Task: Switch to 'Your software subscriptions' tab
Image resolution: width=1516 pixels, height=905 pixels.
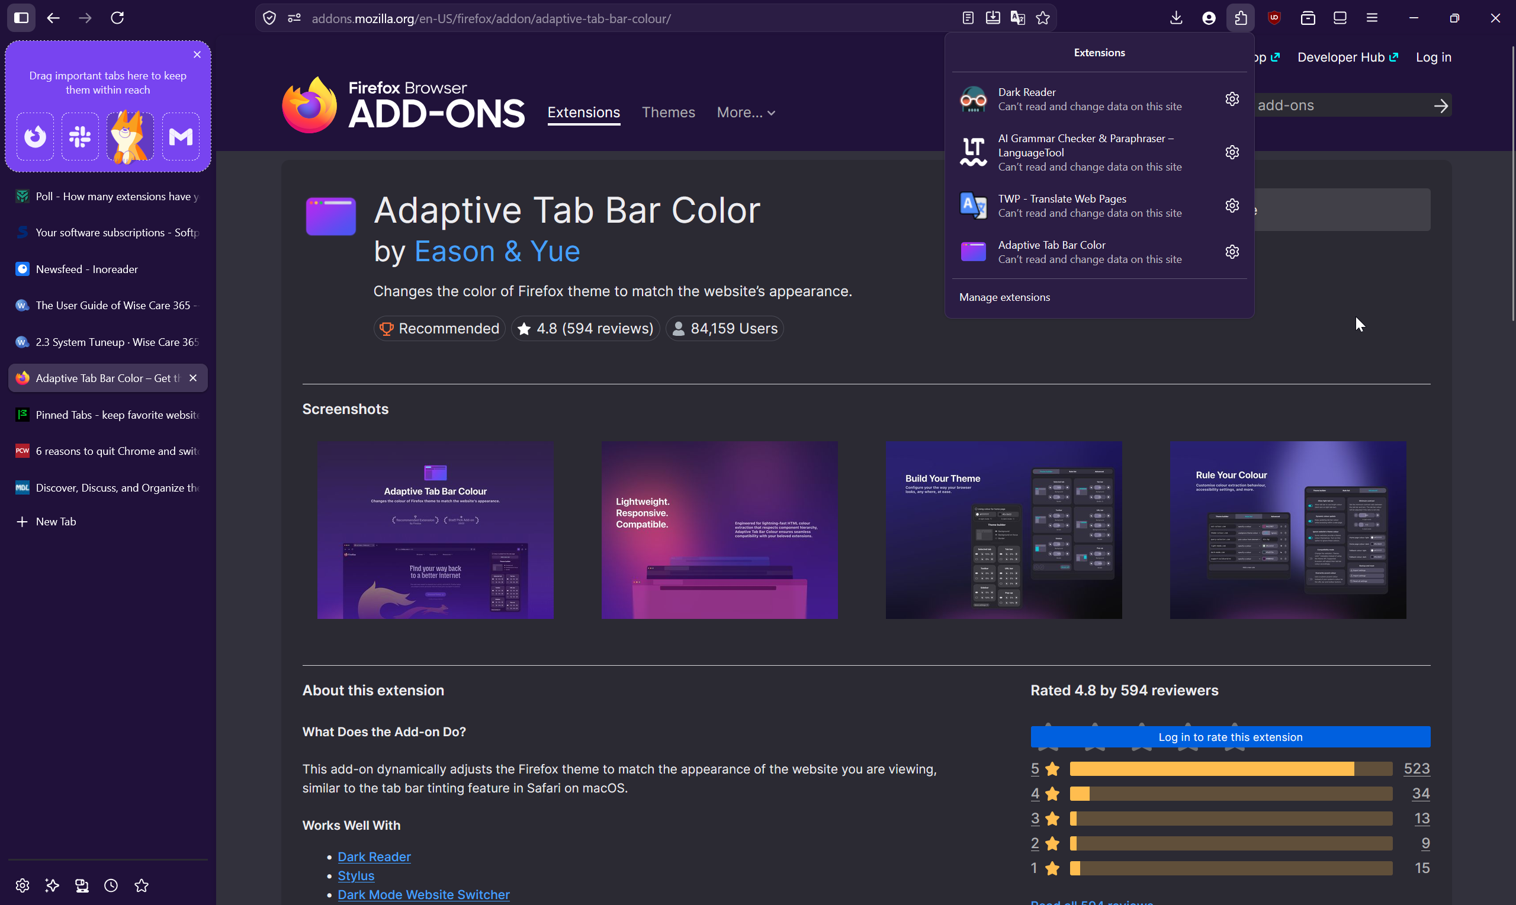Action: click(x=108, y=232)
